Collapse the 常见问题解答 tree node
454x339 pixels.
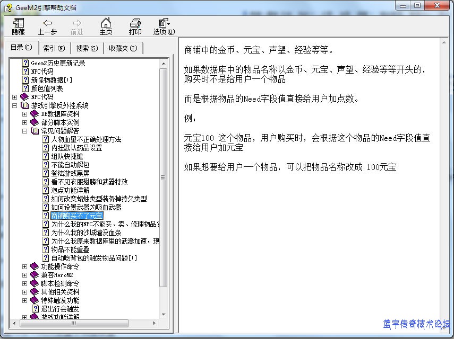25,131
